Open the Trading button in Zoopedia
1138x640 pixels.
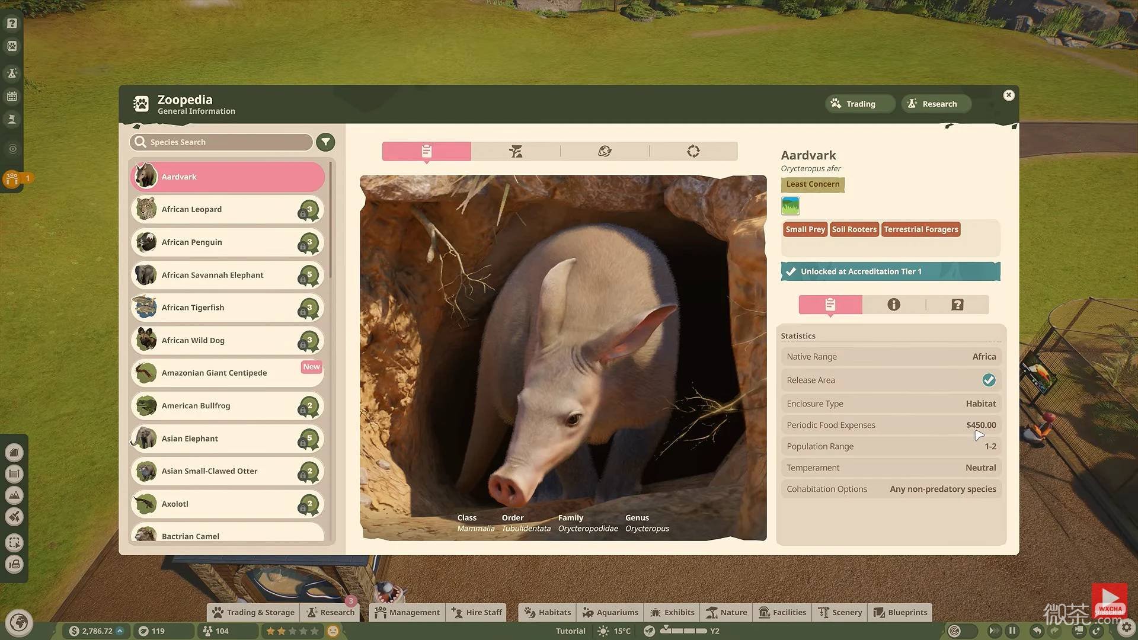(859, 104)
